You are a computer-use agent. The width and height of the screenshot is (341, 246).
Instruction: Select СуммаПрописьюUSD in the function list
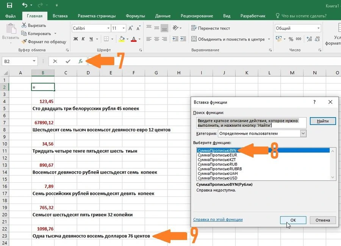pyautogui.click(x=217, y=178)
